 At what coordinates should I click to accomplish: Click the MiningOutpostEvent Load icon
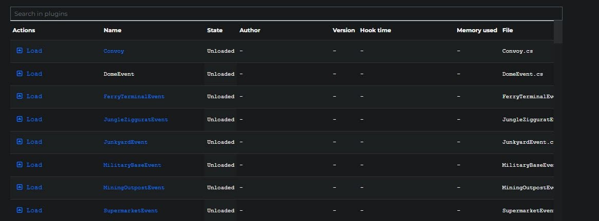(x=20, y=187)
